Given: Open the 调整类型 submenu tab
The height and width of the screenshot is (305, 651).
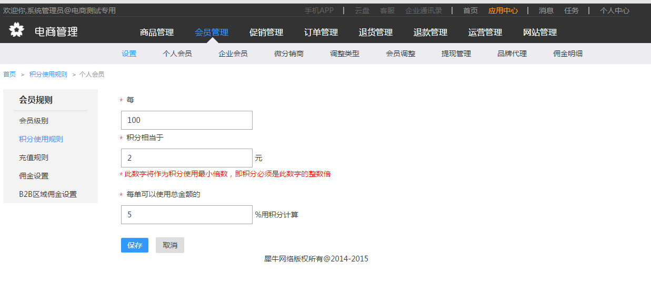Looking at the screenshot, I should 345,54.
